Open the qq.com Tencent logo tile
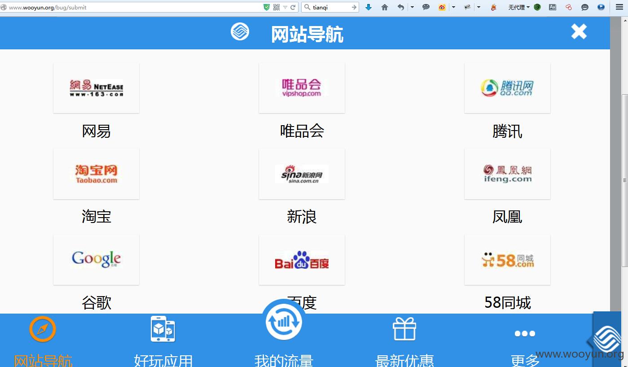Viewport: 628px width, 367px height. [x=507, y=88]
